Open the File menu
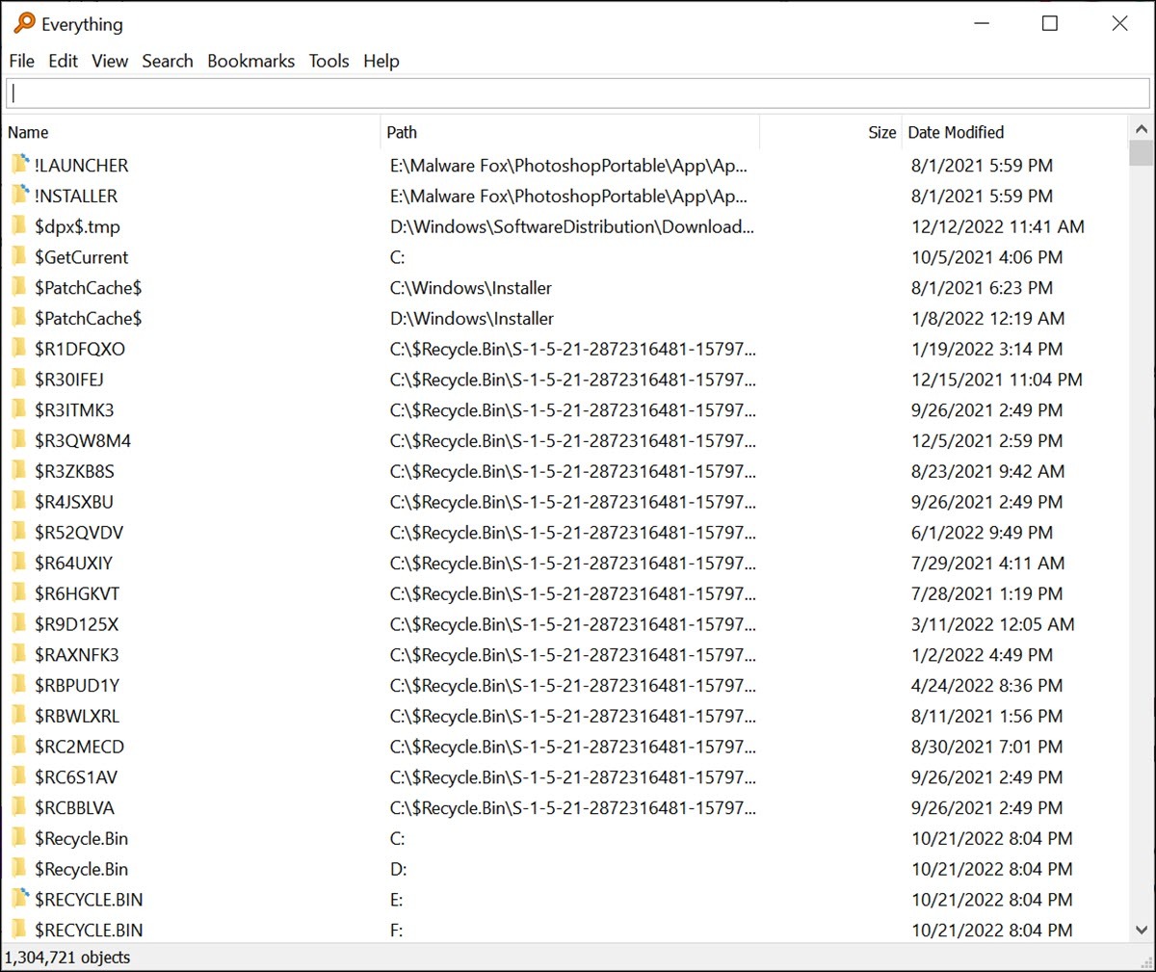Viewport: 1156px width, 972px height. pyautogui.click(x=22, y=61)
